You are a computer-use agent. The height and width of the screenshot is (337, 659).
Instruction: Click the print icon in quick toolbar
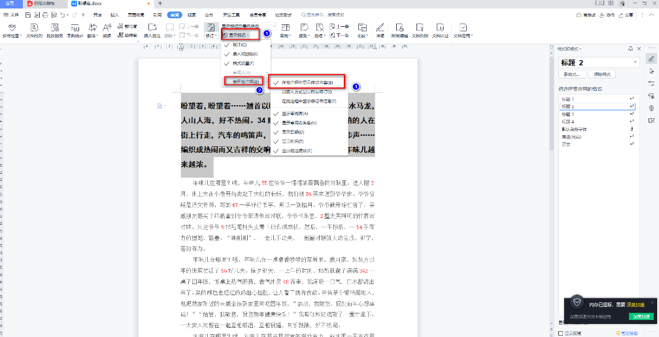click(45, 14)
